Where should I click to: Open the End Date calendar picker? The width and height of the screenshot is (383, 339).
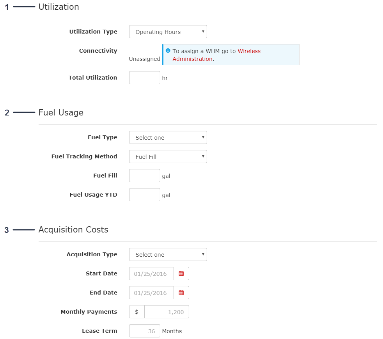[x=181, y=293]
